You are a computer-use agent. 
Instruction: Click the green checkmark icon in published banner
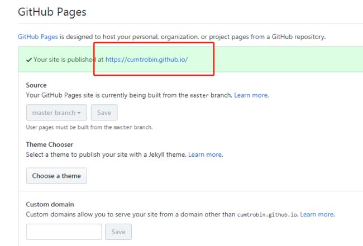coord(29,60)
